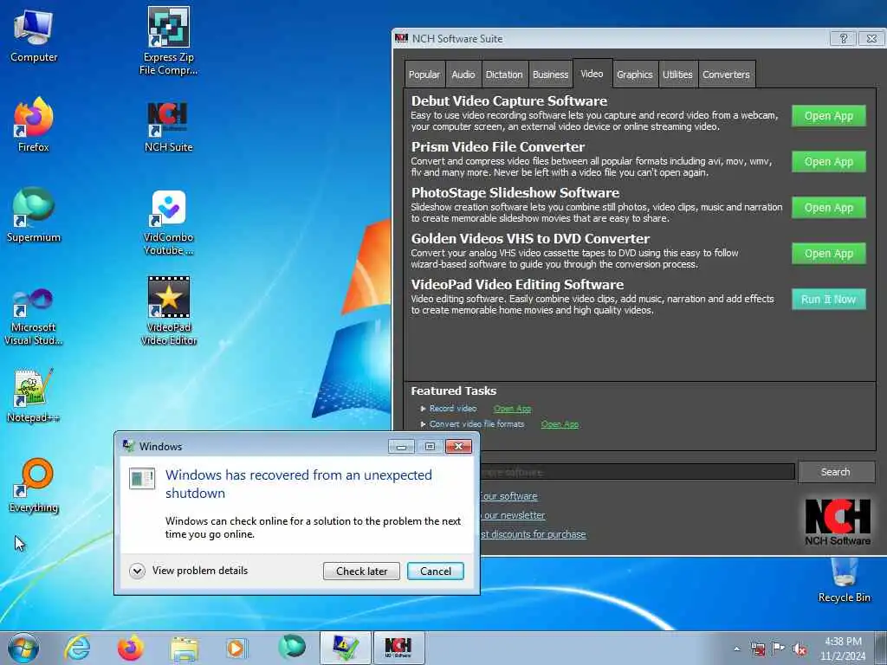
Task: Click the NCH Software logo
Action: click(838, 522)
